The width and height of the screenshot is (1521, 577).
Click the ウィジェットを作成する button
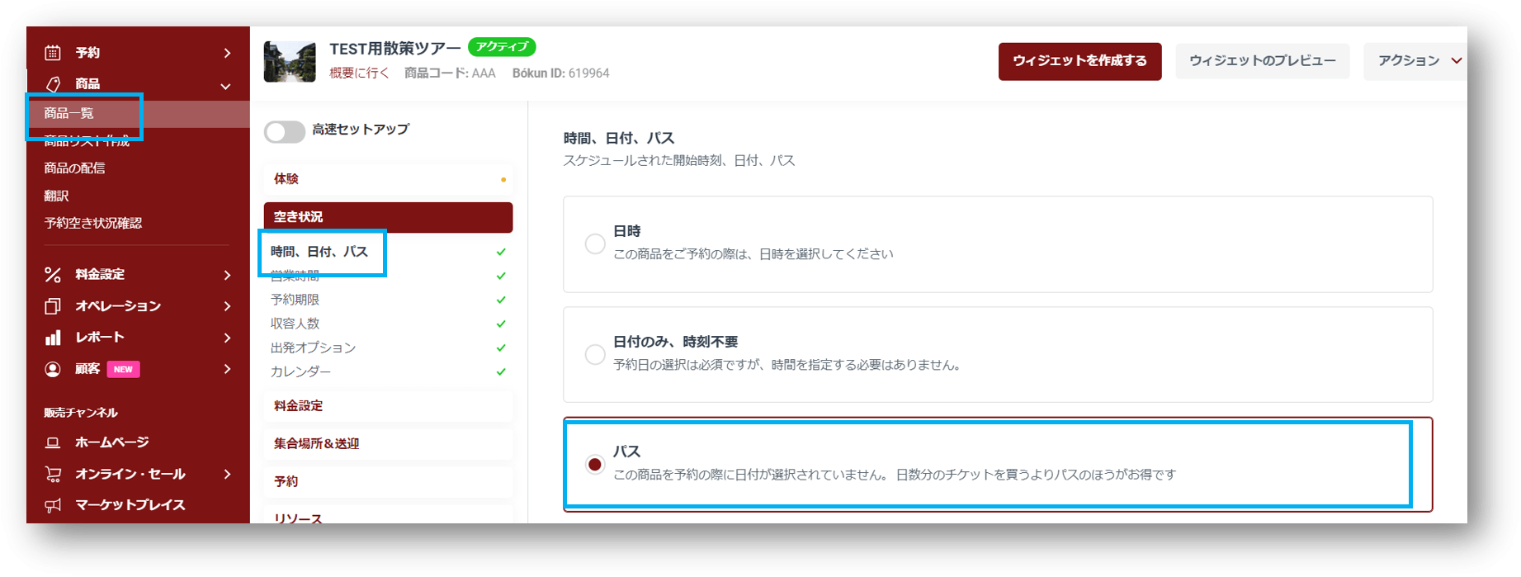1079,61
